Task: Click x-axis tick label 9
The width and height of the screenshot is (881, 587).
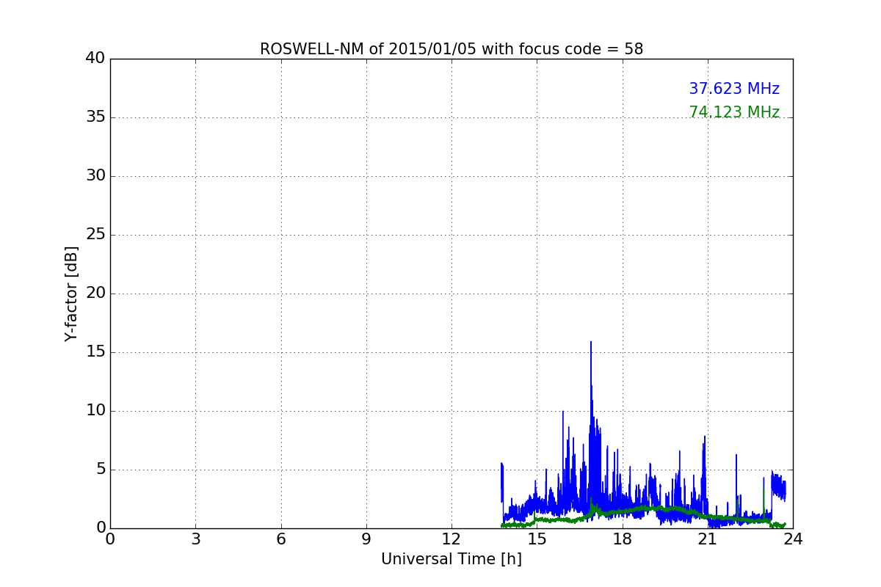Action: [x=366, y=539]
